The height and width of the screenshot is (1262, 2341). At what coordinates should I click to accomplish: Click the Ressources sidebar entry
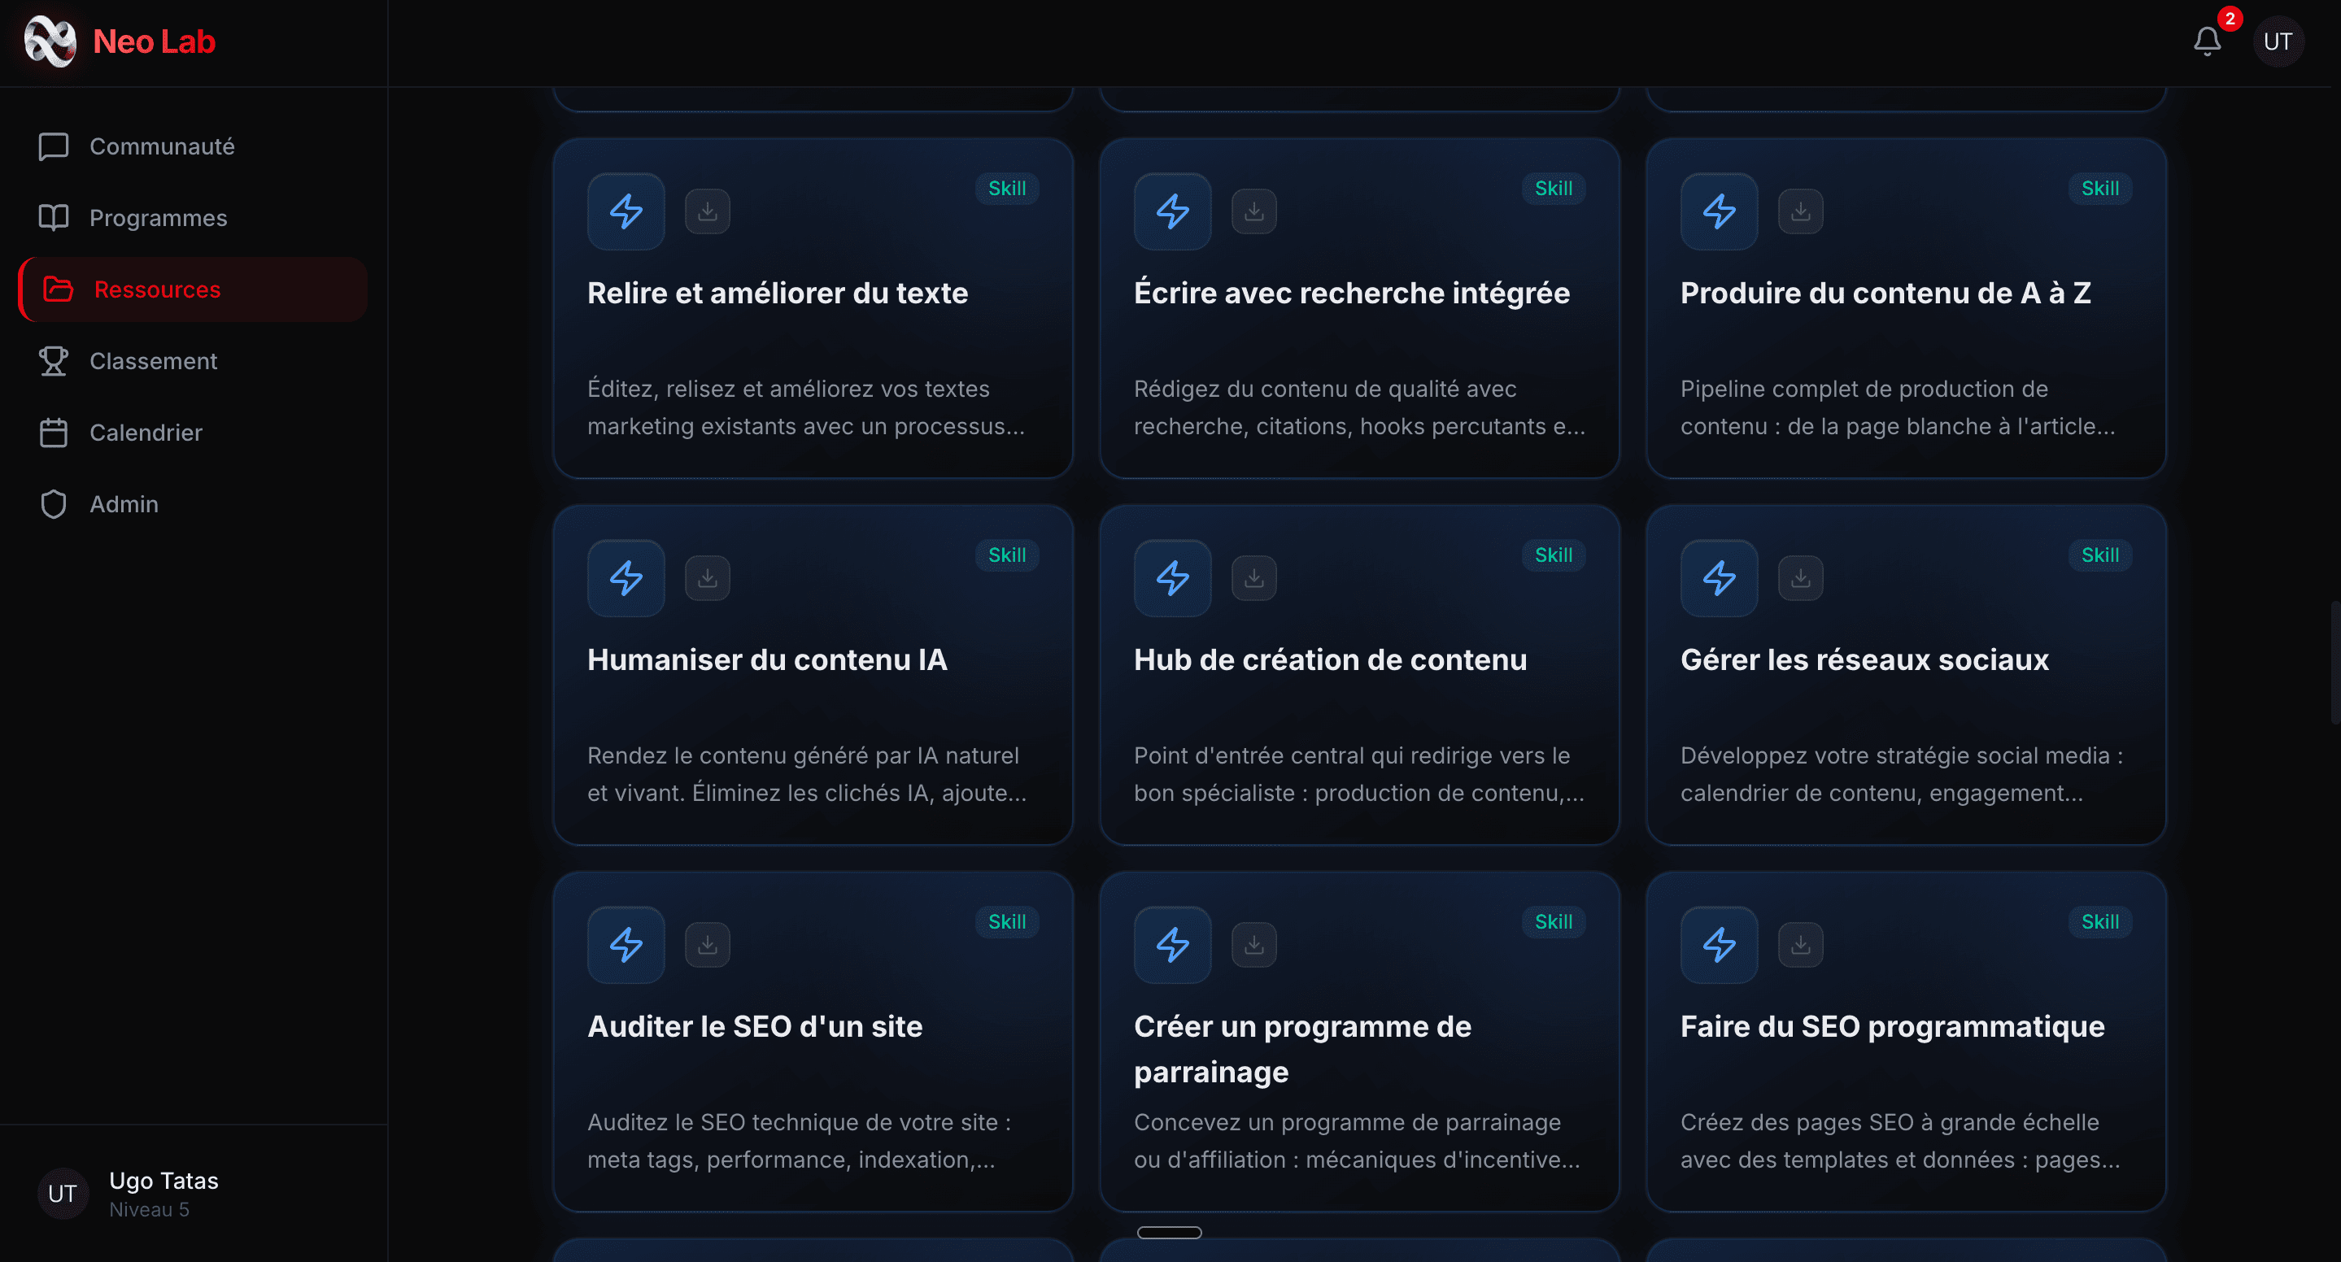click(157, 289)
